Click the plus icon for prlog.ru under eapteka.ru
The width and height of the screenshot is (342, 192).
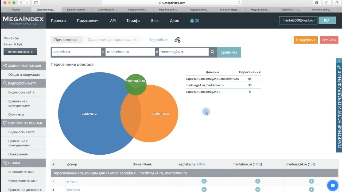(204, 181)
